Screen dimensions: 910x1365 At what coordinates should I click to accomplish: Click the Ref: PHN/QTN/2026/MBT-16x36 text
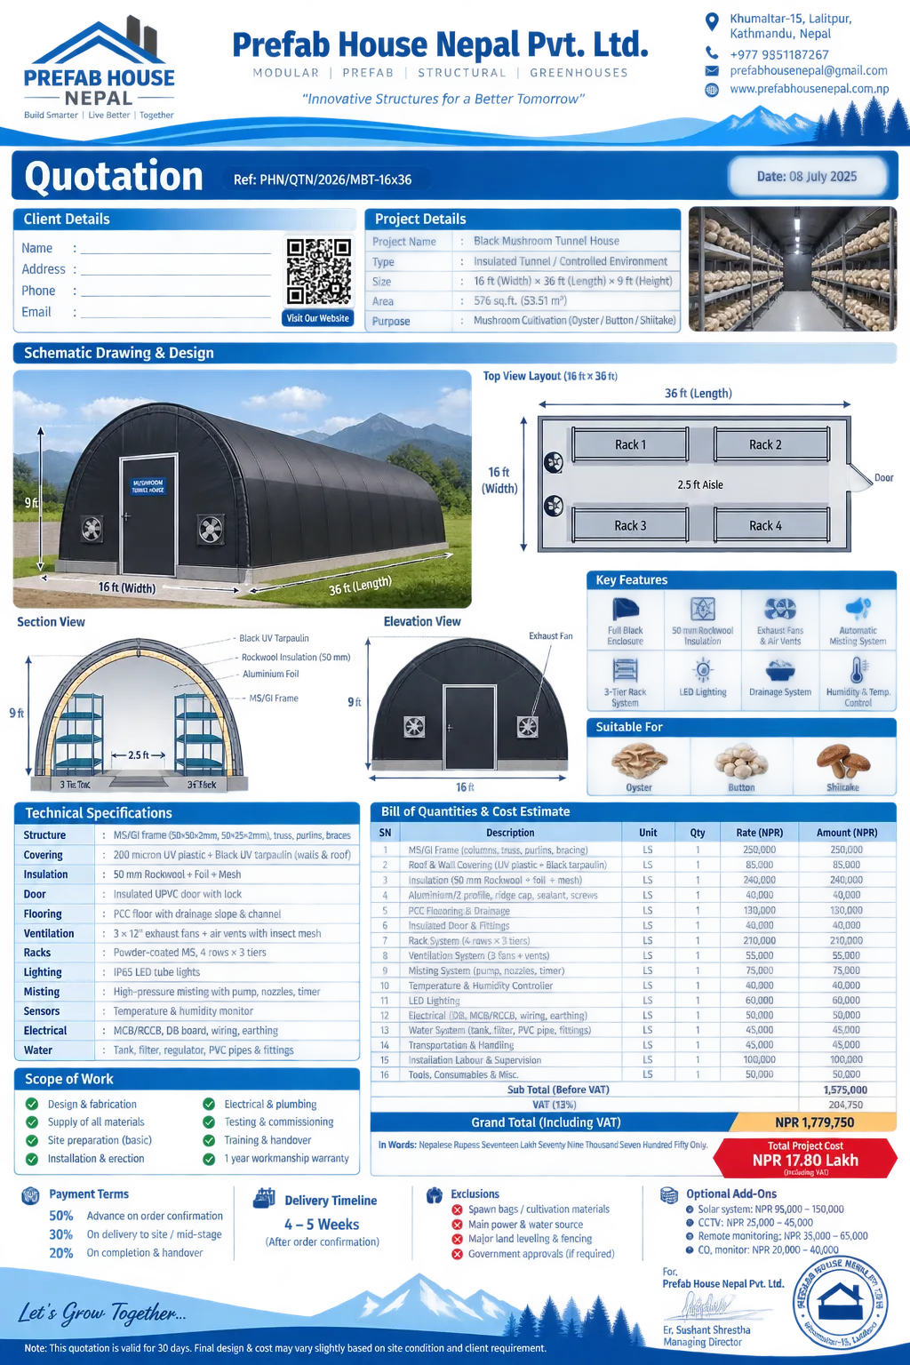(323, 180)
